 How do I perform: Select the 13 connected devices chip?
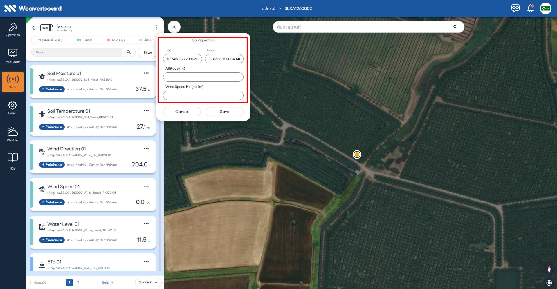50,40
